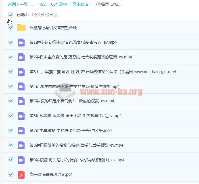Open 第7讲电车难题 平等与公平.mp4 name
Viewport: 199px width, 184px height.
[x=71, y=130]
